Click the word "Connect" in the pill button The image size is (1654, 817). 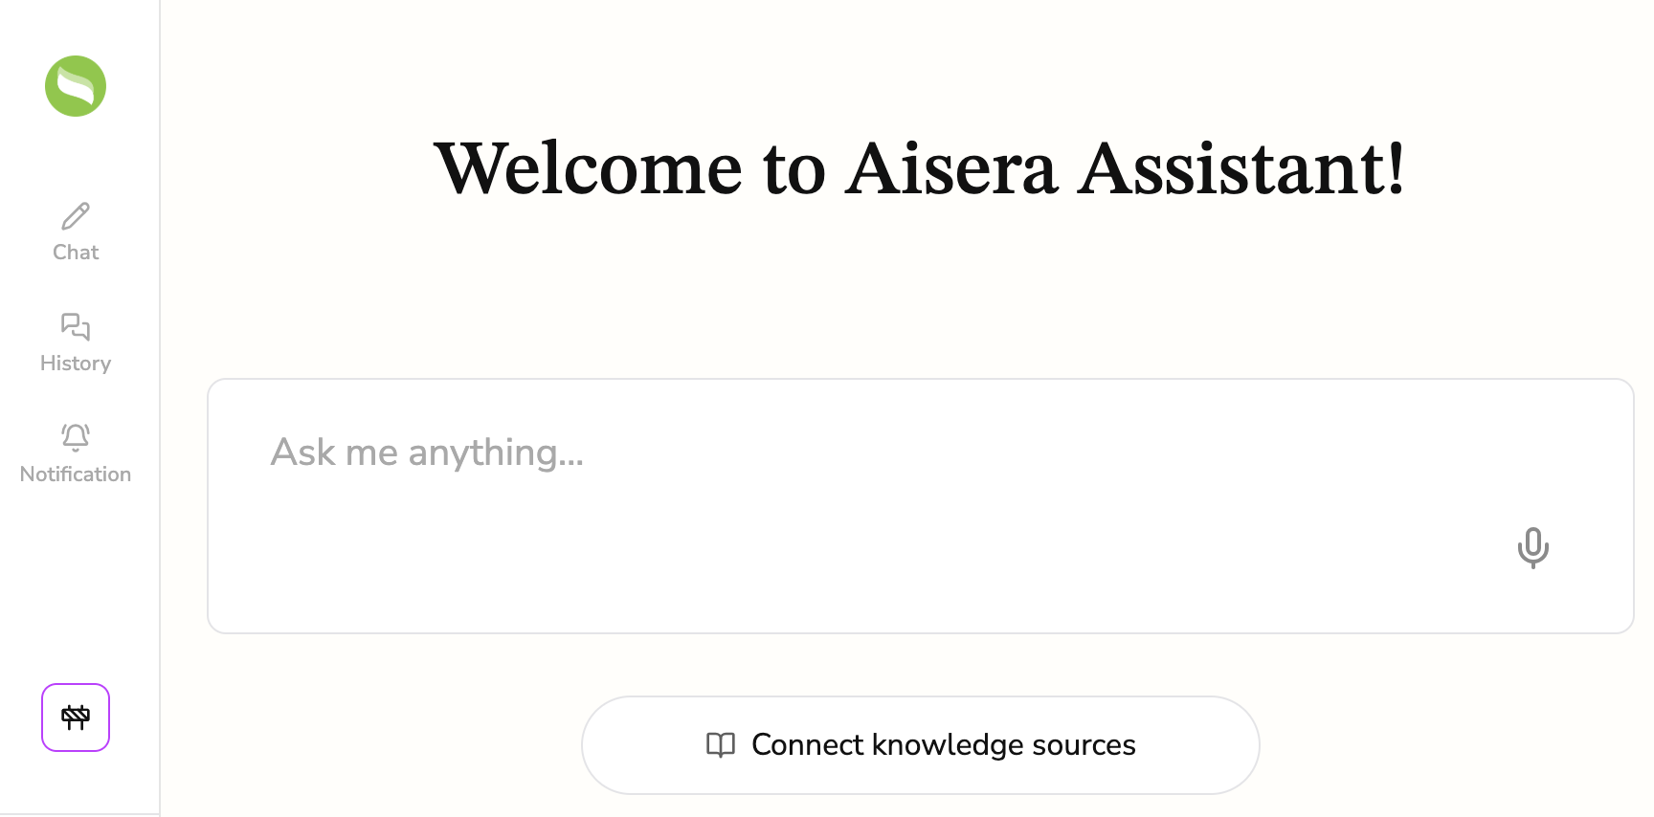[808, 745]
